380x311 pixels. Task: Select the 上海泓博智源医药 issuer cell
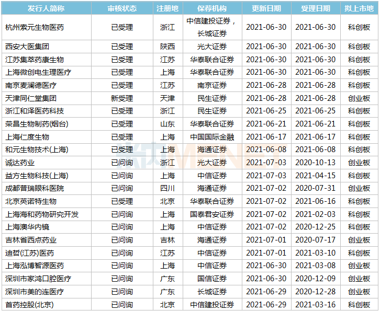tap(46, 266)
